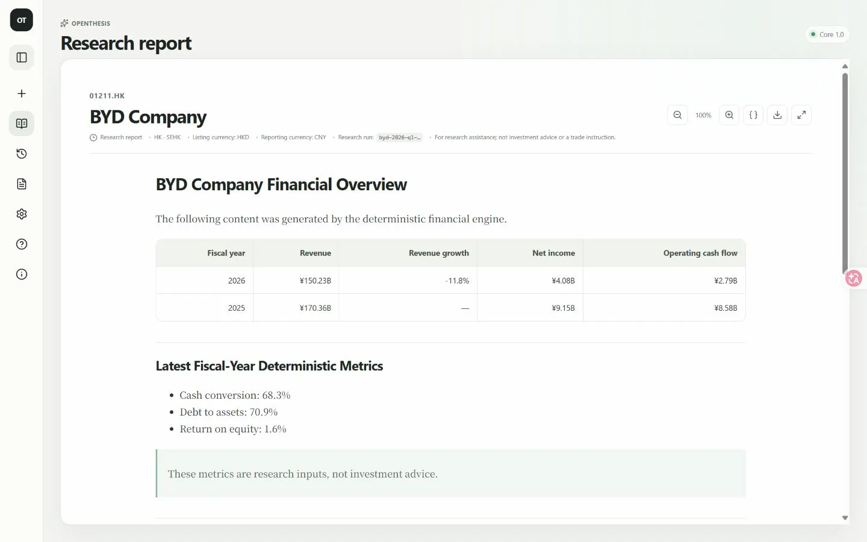Viewport: 867px width, 542px height.
Task: Click the translate floating icon
Action: click(x=854, y=278)
